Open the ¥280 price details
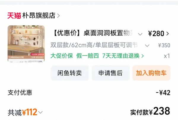178x120 pixels. click(x=156, y=34)
